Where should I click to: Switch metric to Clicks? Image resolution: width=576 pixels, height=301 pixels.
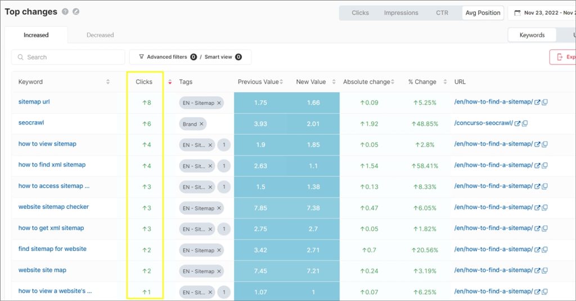[360, 13]
